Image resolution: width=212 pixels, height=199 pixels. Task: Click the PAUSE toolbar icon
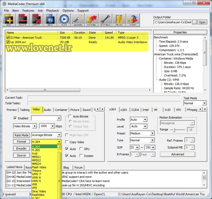119,20
